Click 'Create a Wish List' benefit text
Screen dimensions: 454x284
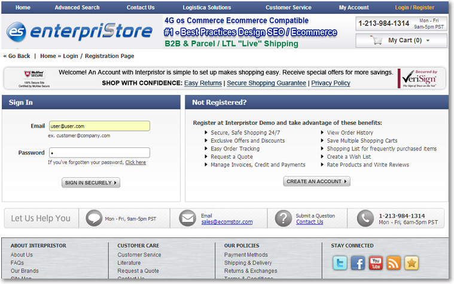click(x=349, y=156)
